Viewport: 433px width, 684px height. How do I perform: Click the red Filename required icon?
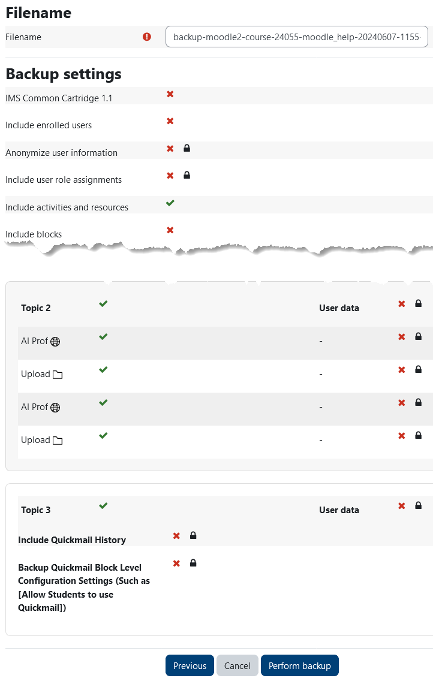coord(147,37)
